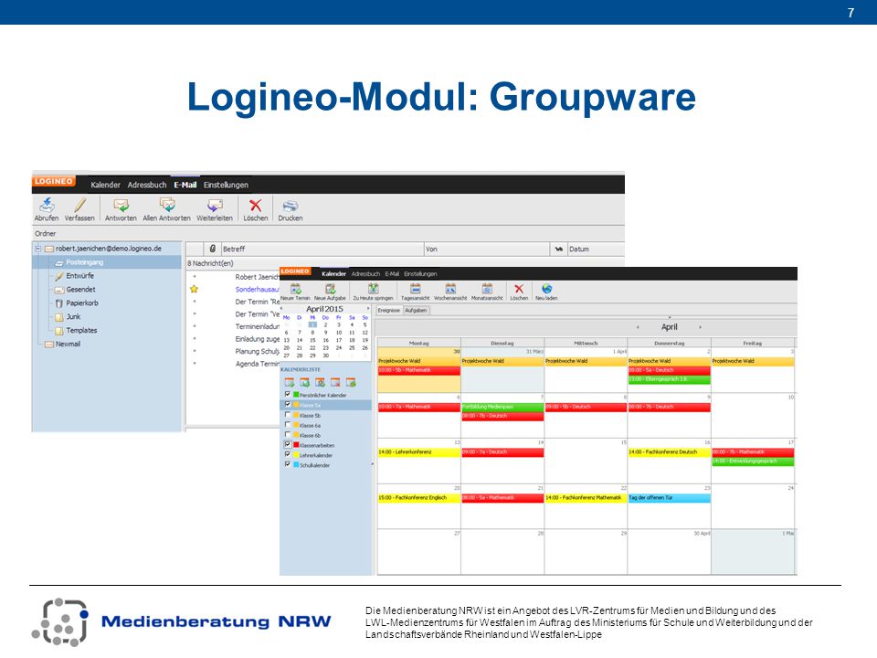This screenshot has width=877, height=658.
Task: Click Abrufen icon in e-mail toolbar
Action: point(47,205)
